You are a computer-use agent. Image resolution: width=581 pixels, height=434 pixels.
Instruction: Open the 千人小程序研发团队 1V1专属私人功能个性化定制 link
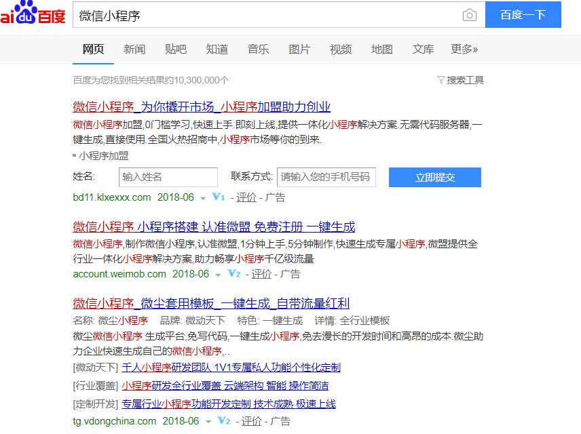[x=231, y=368]
